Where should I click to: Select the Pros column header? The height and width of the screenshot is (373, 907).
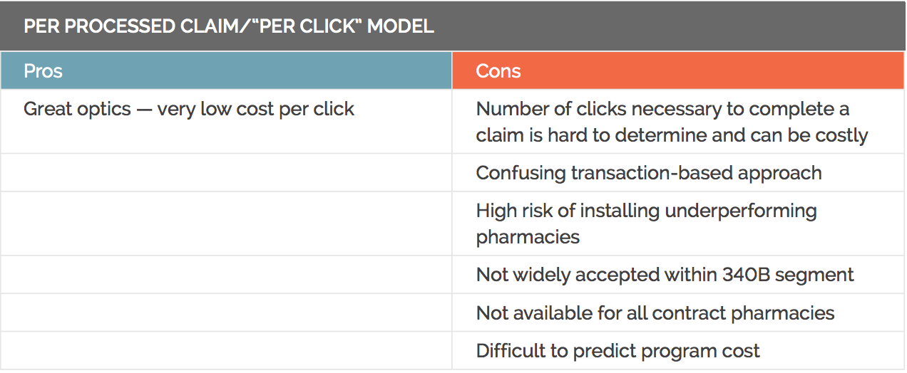pyautogui.click(x=226, y=70)
